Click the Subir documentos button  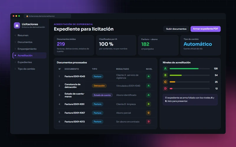click(176, 29)
